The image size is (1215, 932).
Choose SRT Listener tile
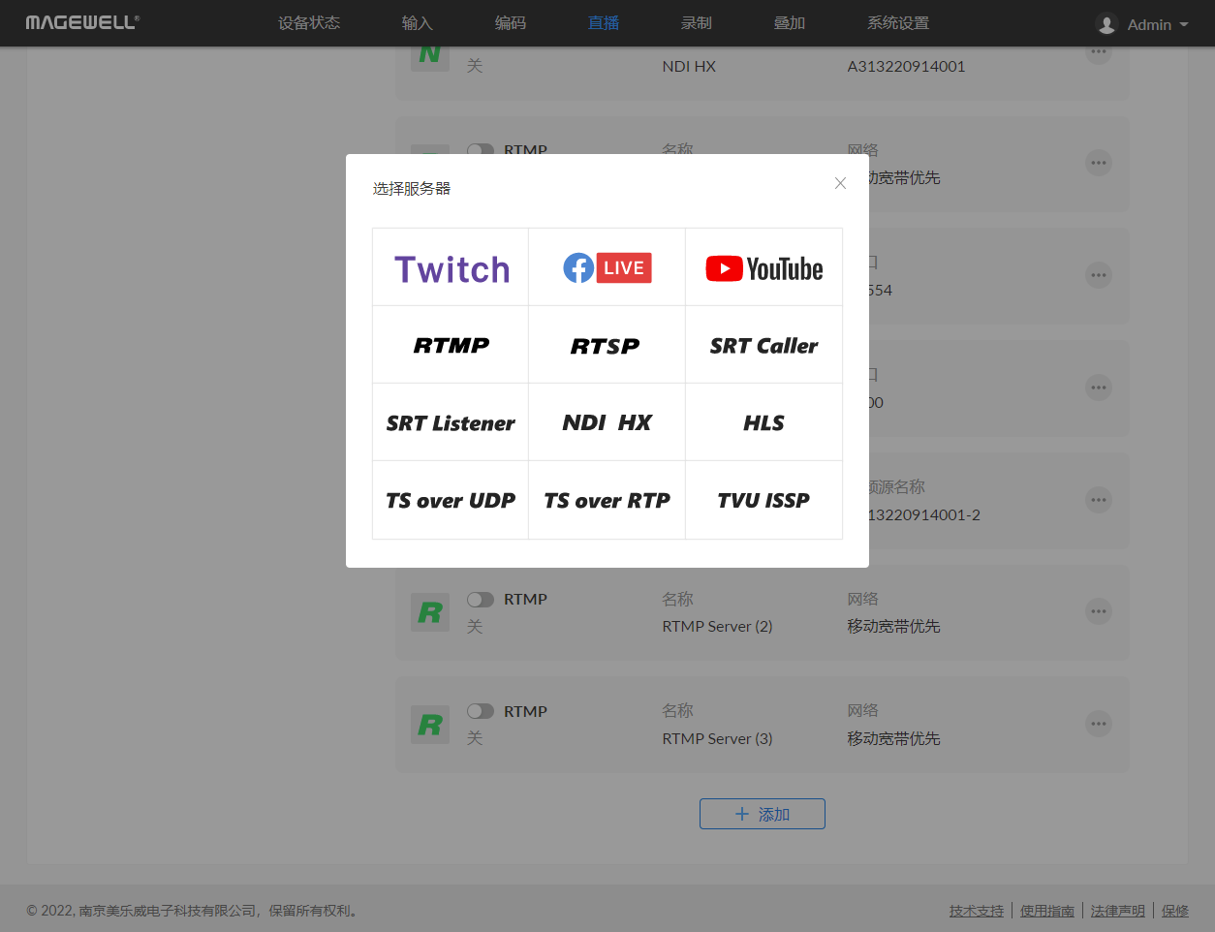point(451,423)
